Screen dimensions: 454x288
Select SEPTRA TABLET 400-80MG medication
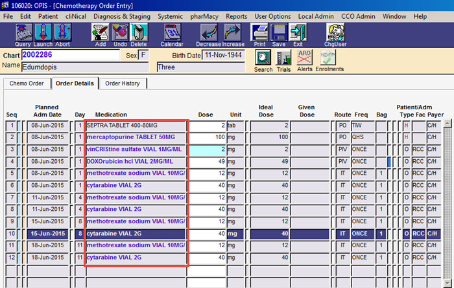point(136,126)
